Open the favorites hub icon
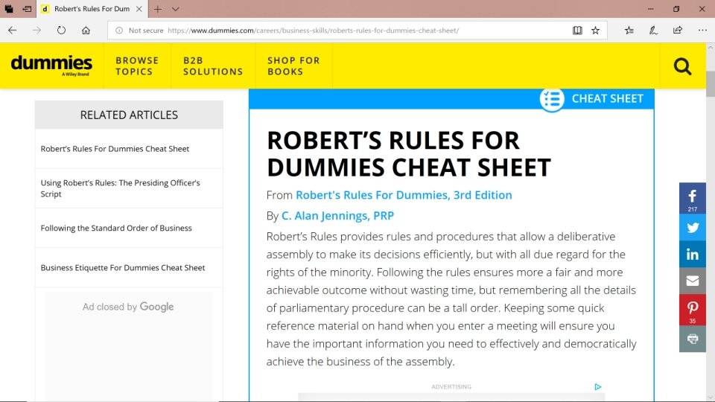Image resolution: width=715 pixels, height=402 pixels. [629, 31]
